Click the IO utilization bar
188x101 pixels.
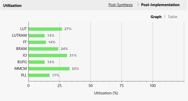coord(48,55)
